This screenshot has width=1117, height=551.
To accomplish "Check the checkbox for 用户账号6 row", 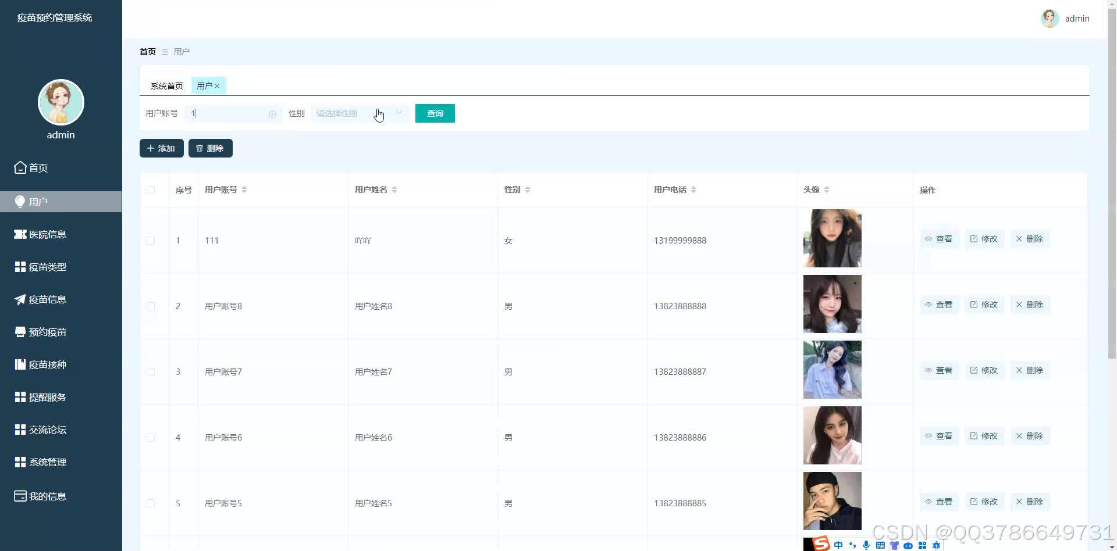I will coord(151,438).
